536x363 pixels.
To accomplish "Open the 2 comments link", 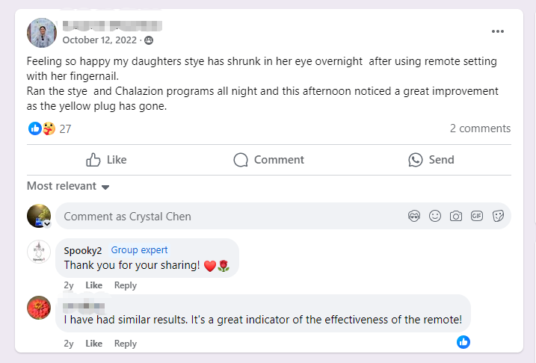I will (x=480, y=128).
